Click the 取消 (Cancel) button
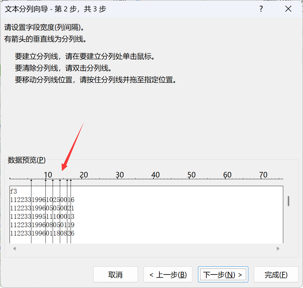The image size is (303, 288). [115, 275]
